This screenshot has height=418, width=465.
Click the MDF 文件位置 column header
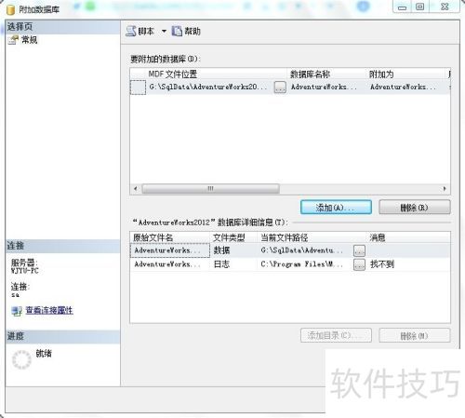point(173,74)
